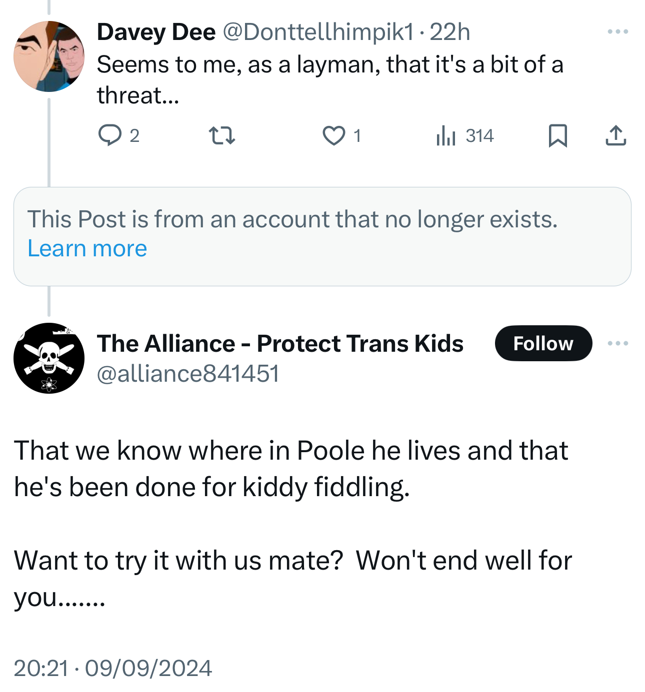
Task: Open Davey Dee's profile picture
Action: pyautogui.click(x=49, y=56)
